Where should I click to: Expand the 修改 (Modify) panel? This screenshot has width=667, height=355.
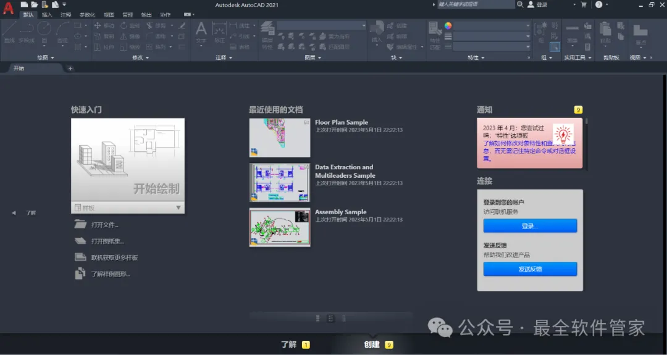pyautogui.click(x=141, y=57)
